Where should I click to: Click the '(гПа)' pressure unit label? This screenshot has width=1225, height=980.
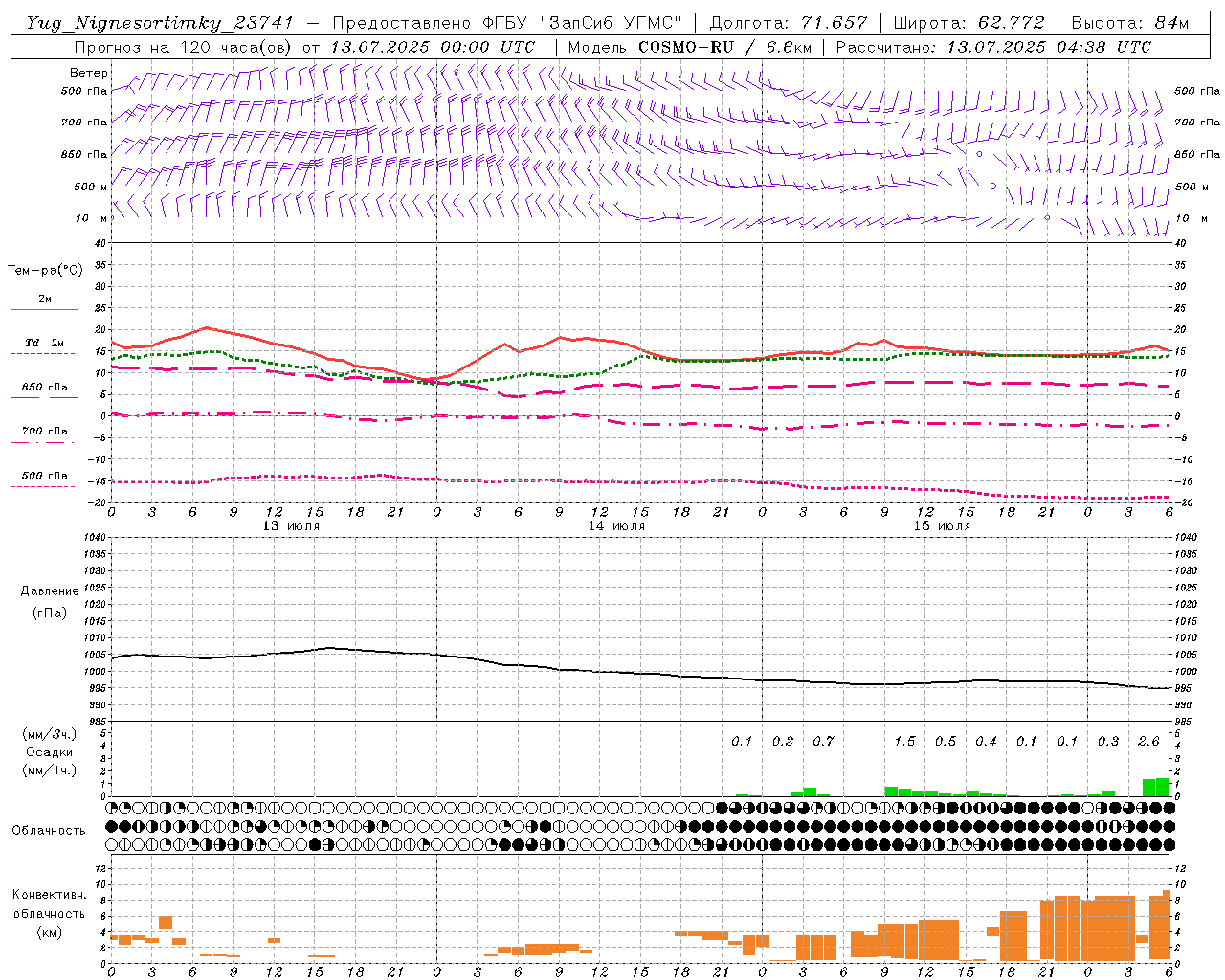[x=50, y=612]
